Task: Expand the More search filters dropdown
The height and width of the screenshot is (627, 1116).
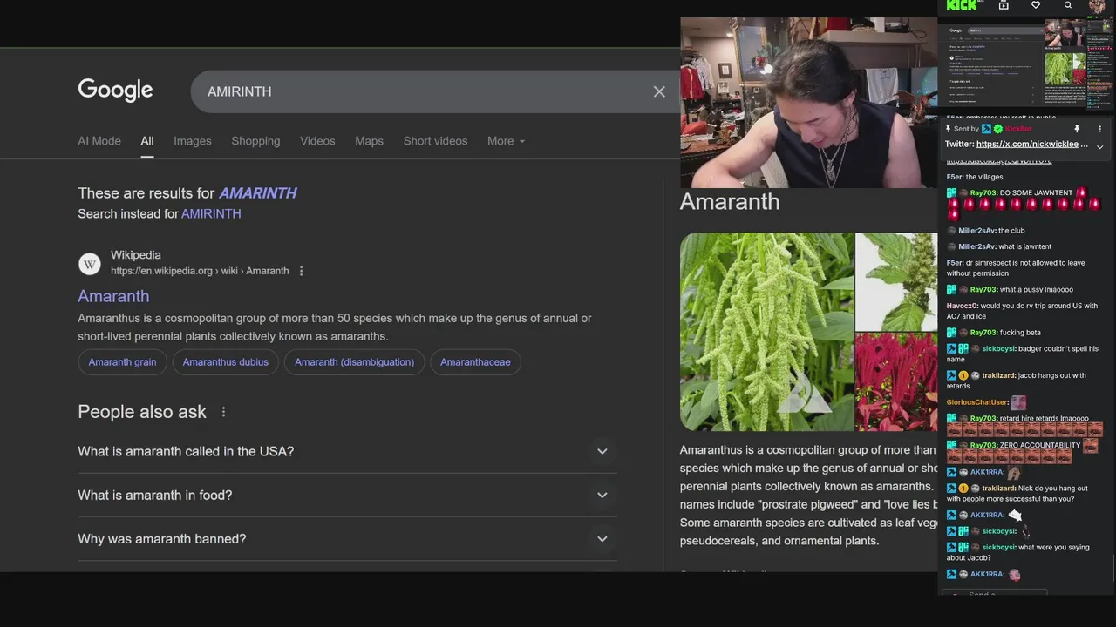Action: [x=506, y=141]
